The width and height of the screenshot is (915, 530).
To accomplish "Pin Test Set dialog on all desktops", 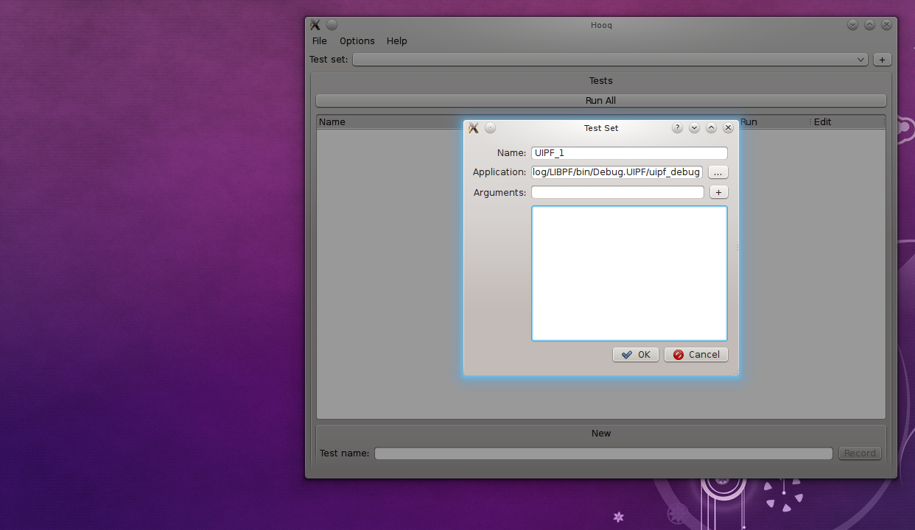I will click(x=491, y=128).
